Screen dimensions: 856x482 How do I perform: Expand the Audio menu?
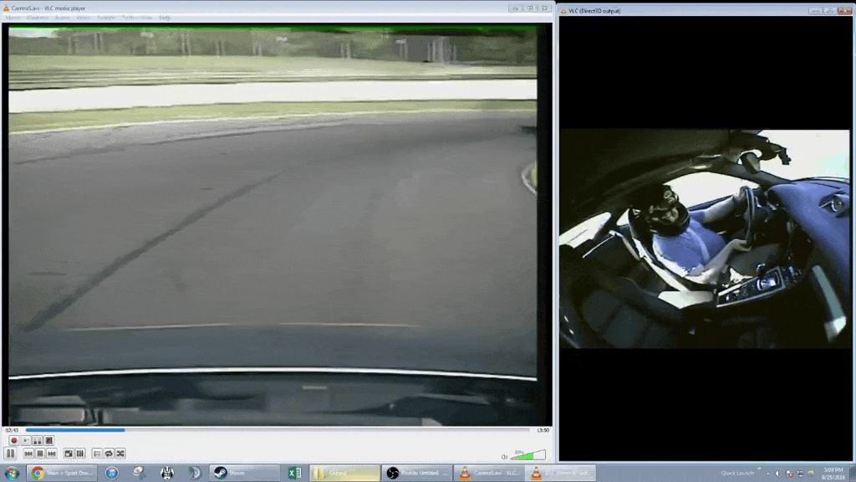click(62, 18)
